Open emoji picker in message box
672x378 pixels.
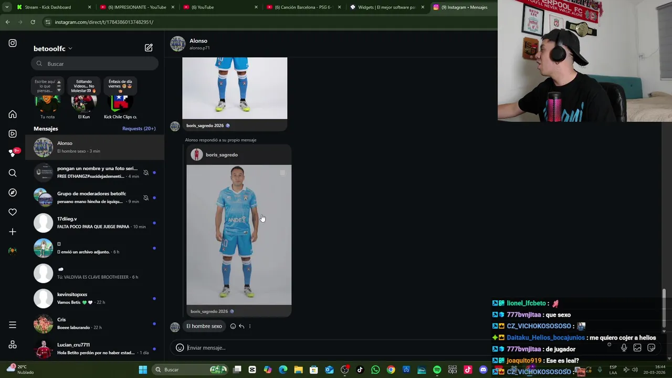pyautogui.click(x=180, y=348)
